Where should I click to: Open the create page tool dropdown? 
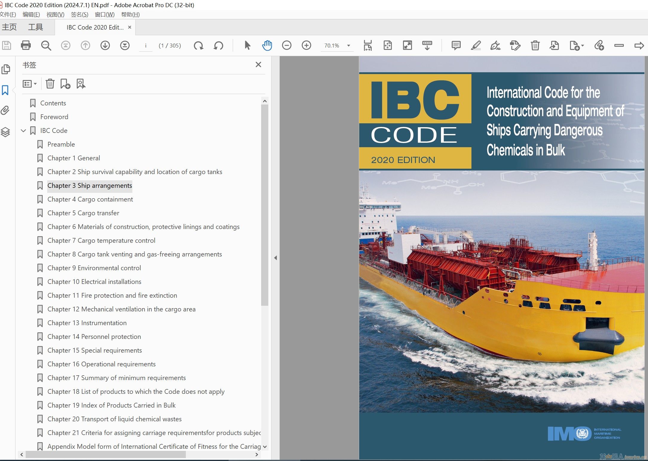[x=577, y=45]
